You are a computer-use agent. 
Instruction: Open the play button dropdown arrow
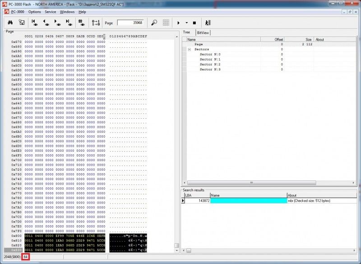coord(186,23)
